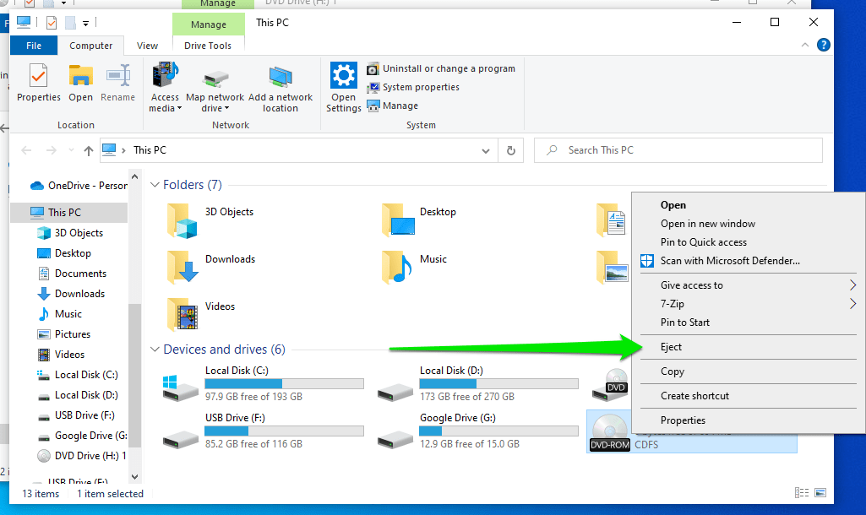Collapse the Folders group chevron

point(155,185)
